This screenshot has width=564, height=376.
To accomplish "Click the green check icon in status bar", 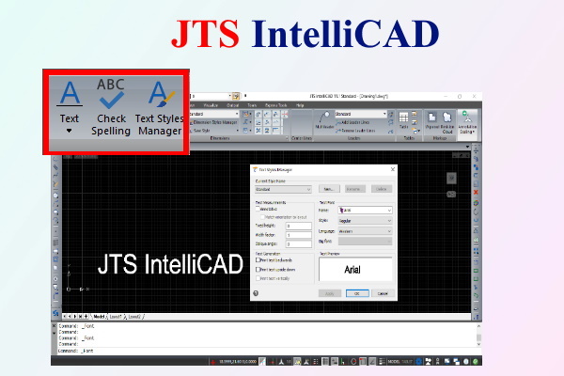I will click(475, 361).
